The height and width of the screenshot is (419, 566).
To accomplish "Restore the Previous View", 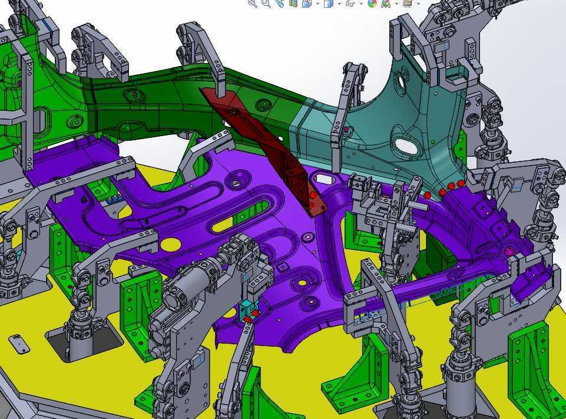I will 279,3.
